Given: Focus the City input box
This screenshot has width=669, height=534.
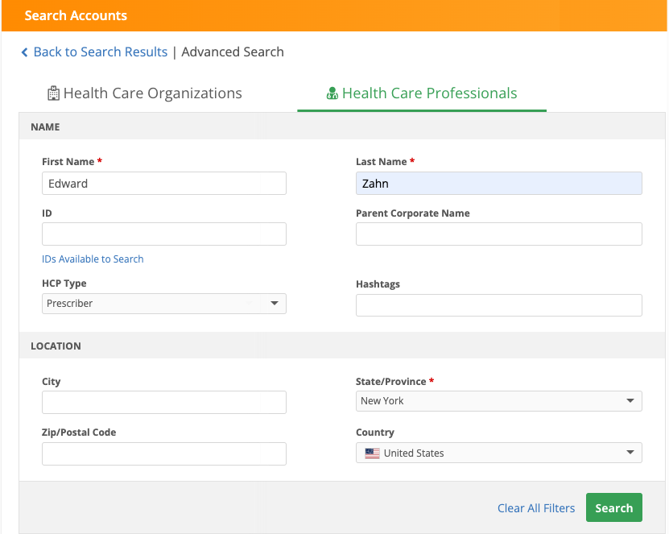Looking at the screenshot, I should click(x=163, y=403).
